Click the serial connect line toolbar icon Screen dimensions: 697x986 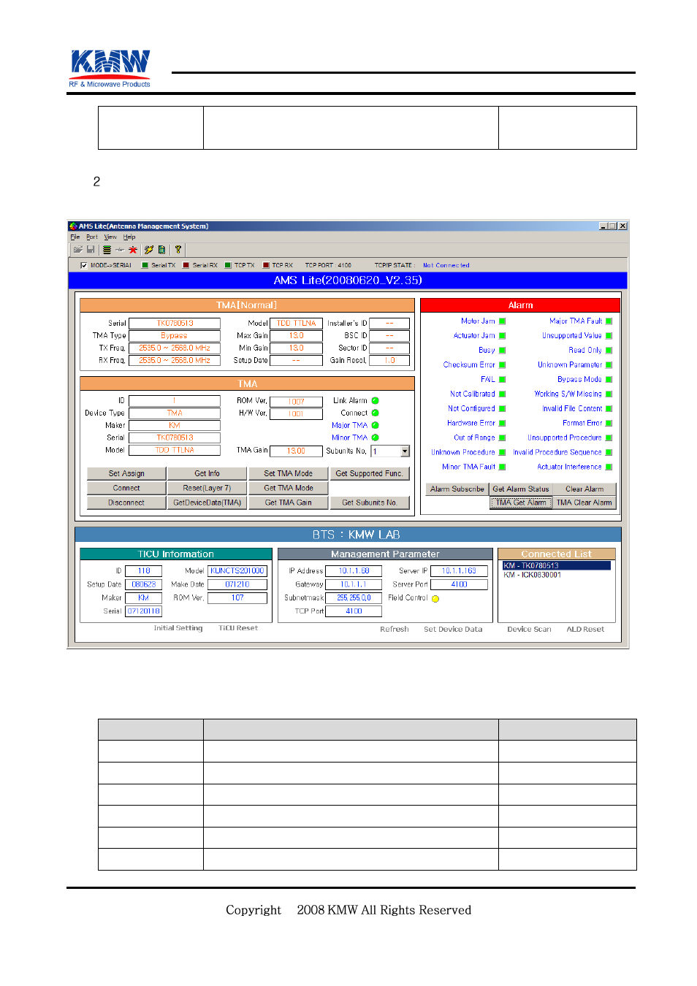coord(119,250)
